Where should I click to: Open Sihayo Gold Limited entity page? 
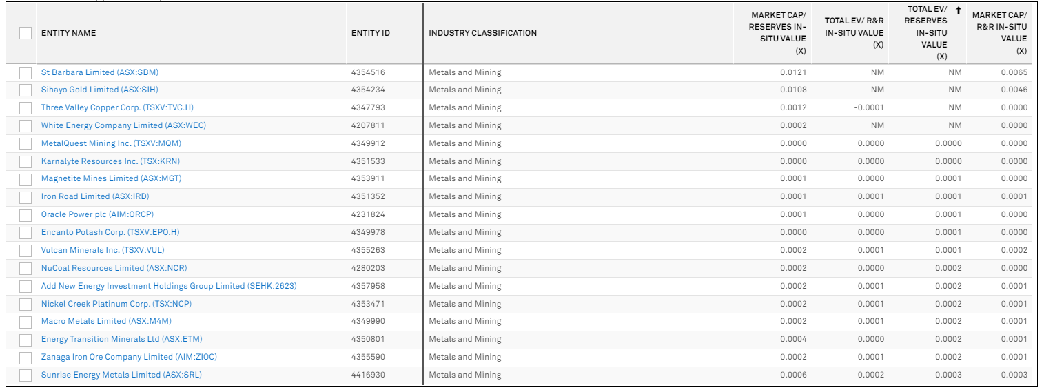[x=100, y=90]
